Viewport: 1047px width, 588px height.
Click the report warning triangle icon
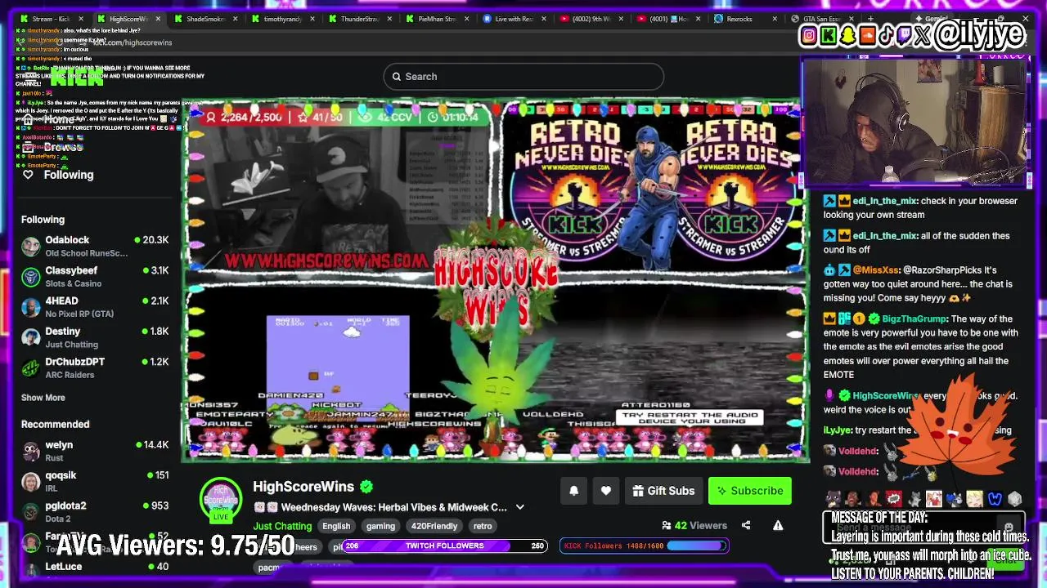[778, 526]
